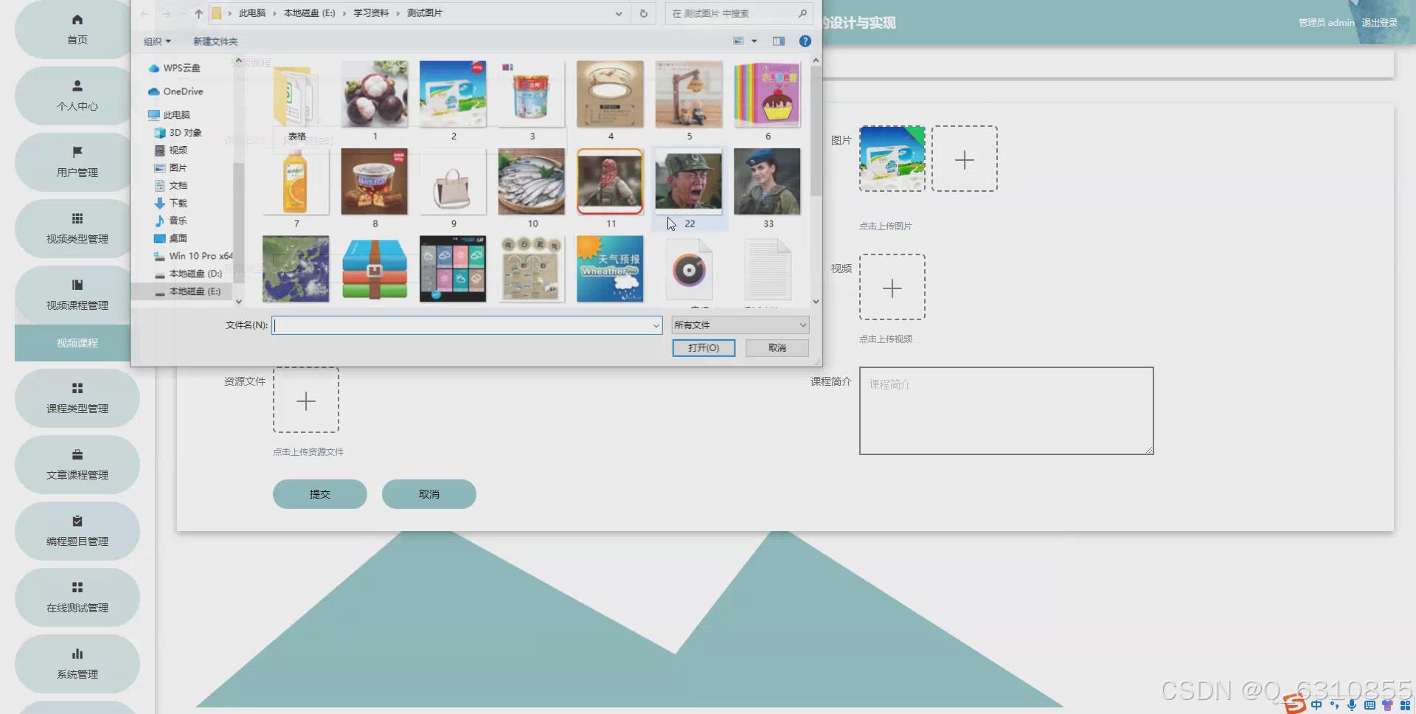This screenshot has width=1416, height=714.
Task: Select 此电脑 in navigation tree
Action: click(x=169, y=115)
